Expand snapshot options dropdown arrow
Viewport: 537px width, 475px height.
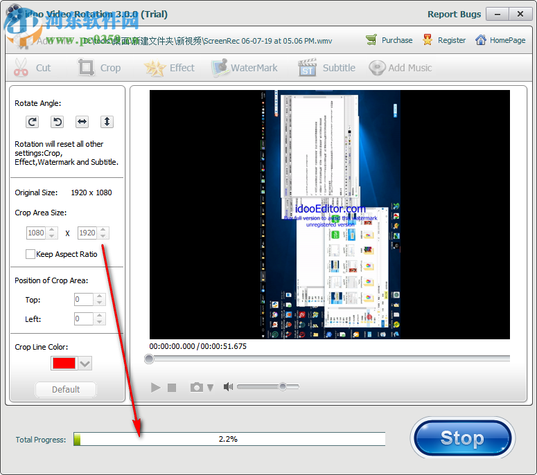[x=210, y=387]
